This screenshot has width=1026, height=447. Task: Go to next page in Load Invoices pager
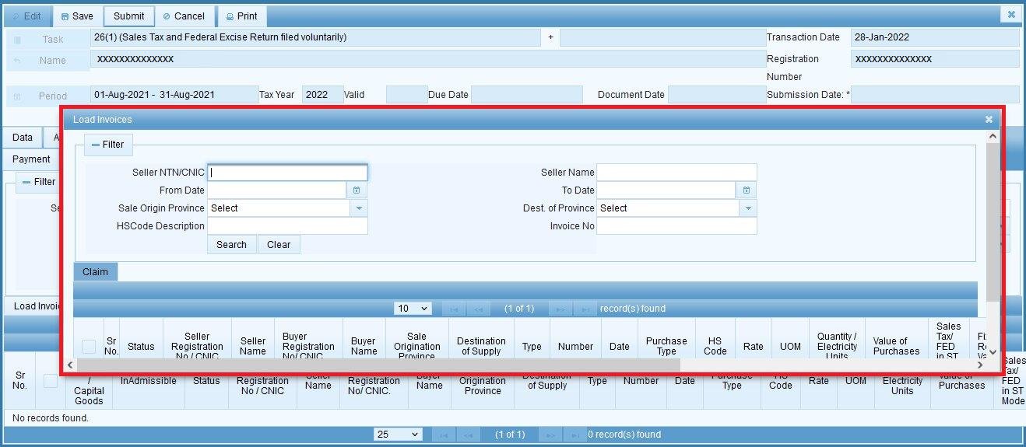click(560, 309)
